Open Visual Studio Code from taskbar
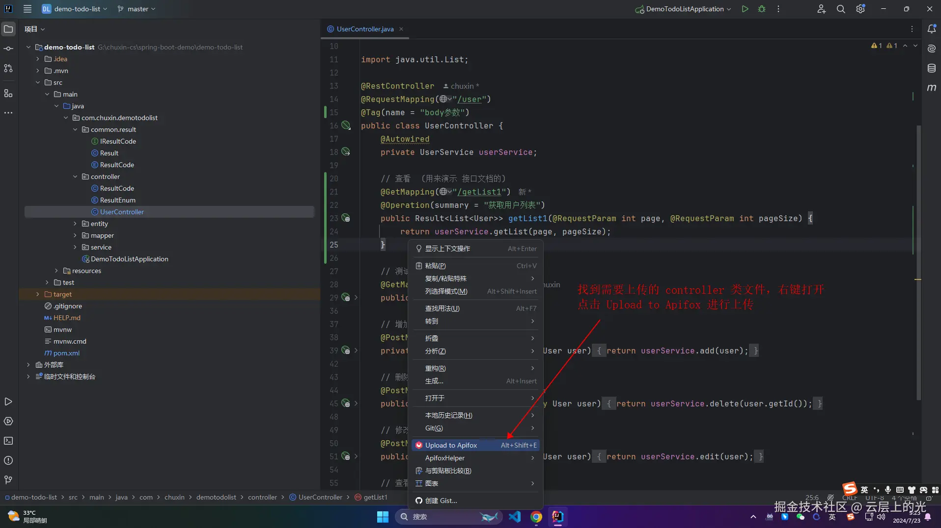This screenshot has height=528, width=941. (515, 517)
